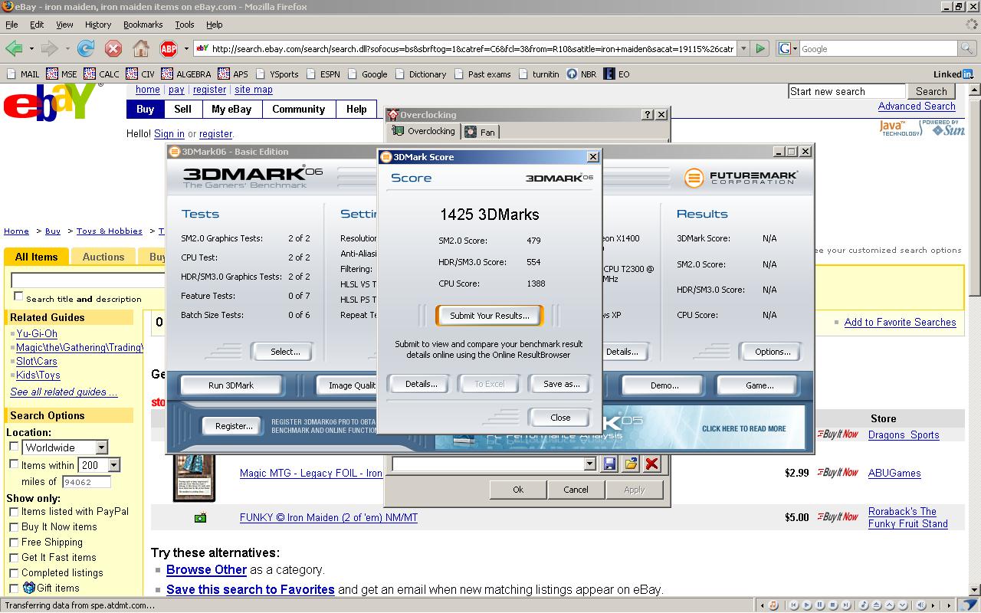Open the LinkedIn toolbar button
Image resolution: width=981 pixels, height=613 pixels.
[953, 74]
